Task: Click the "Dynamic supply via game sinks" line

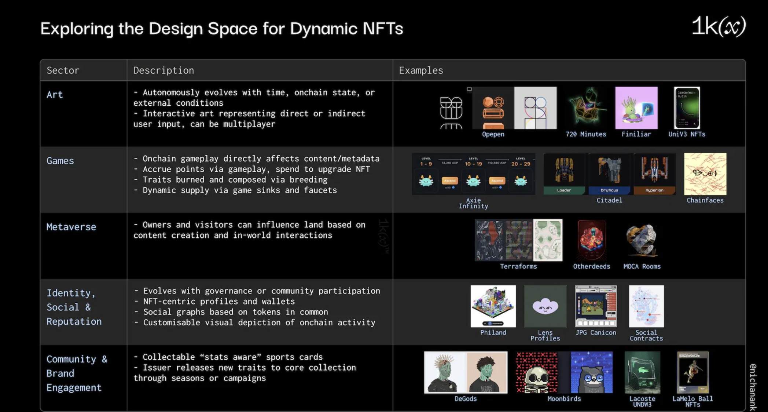Action: point(235,190)
